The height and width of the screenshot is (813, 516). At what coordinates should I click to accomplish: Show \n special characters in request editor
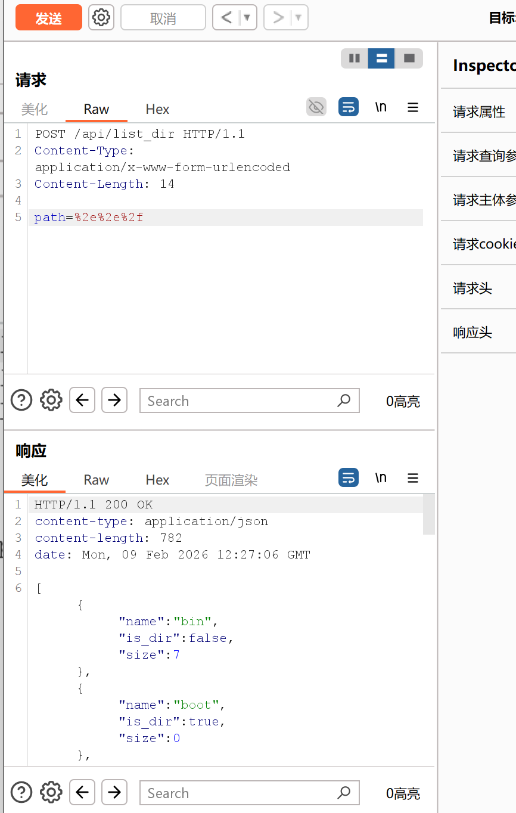click(381, 107)
